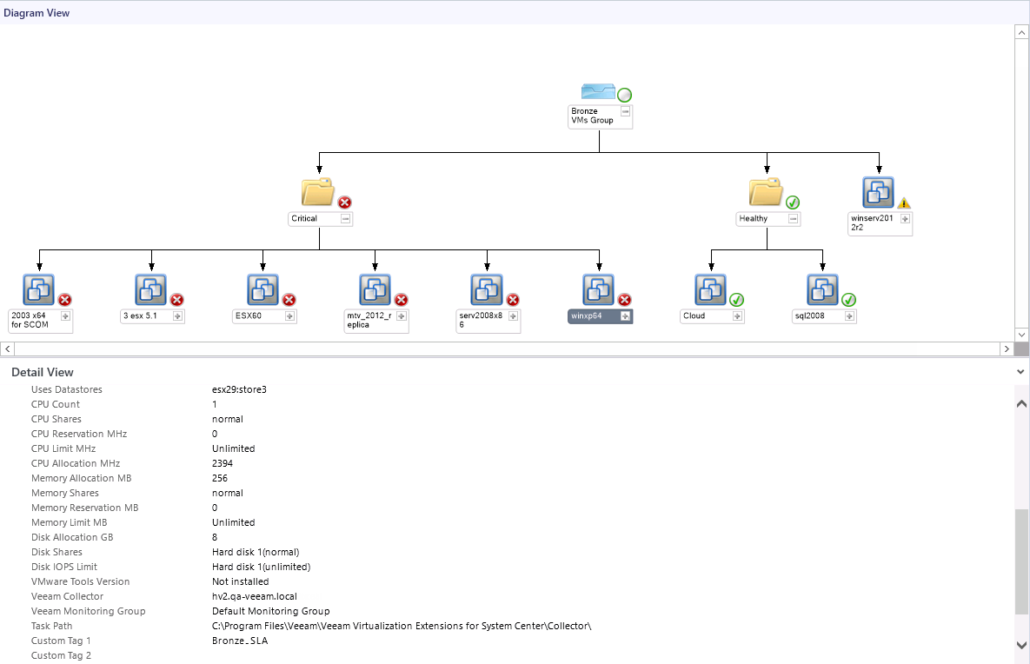Select the winxp64 VM icon
This screenshot has height=664, width=1030.
click(x=598, y=289)
